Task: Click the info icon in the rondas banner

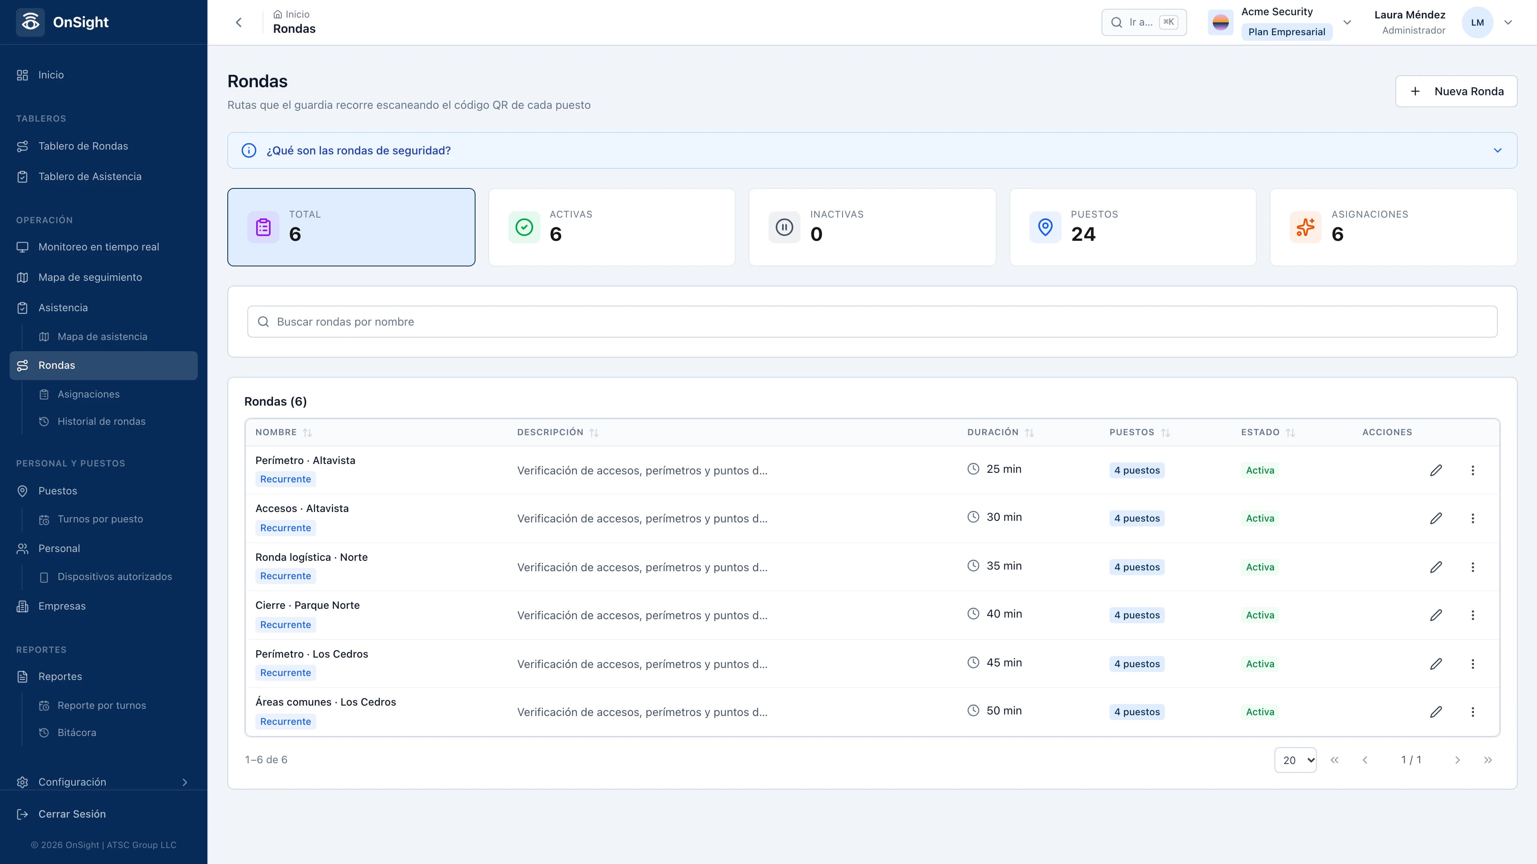Action: pos(249,150)
